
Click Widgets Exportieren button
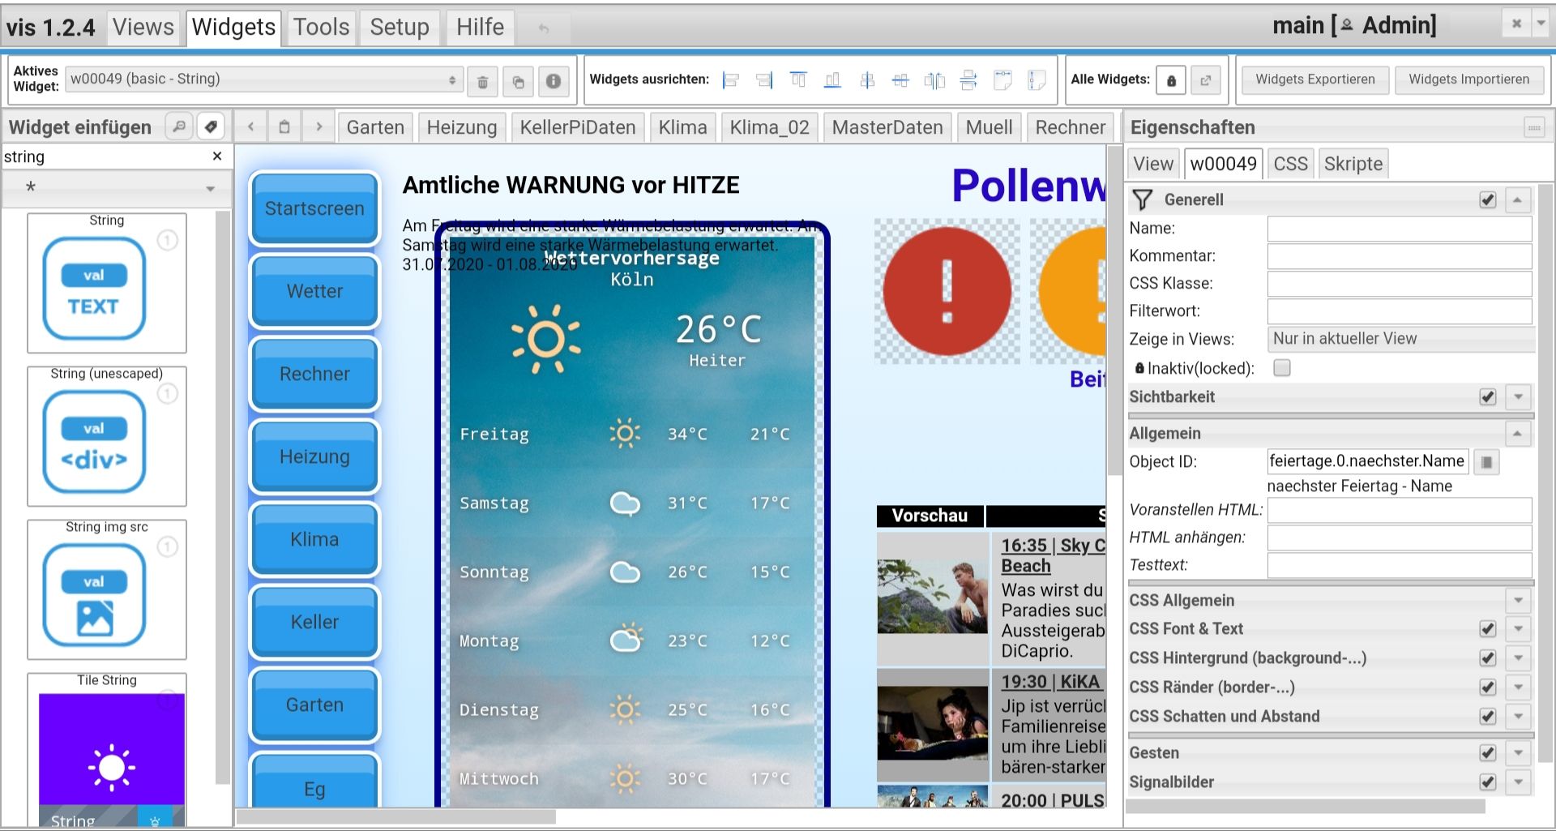click(1315, 79)
